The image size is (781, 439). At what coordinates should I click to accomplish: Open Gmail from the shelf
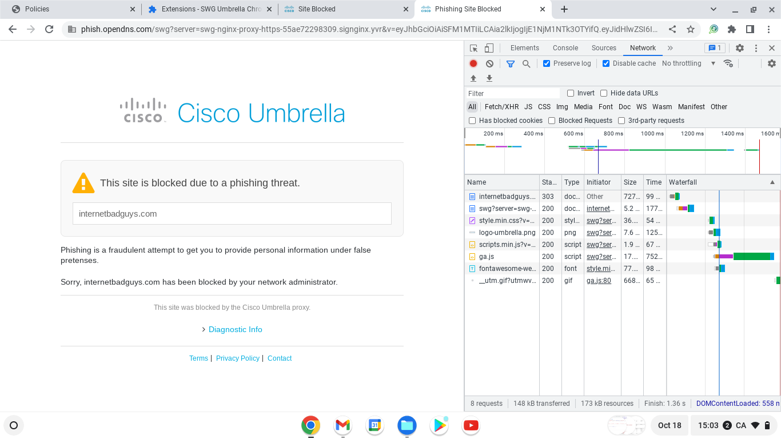[x=342, y=425]
